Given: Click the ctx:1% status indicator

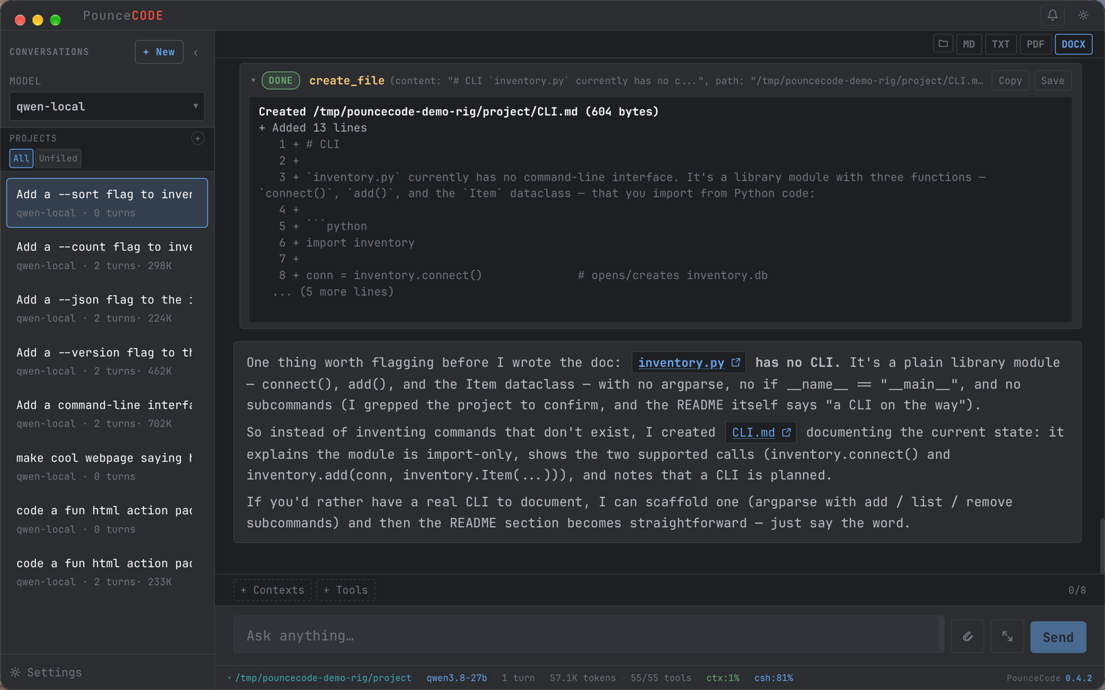Looking at the screenshot, I should pos(722,678).
